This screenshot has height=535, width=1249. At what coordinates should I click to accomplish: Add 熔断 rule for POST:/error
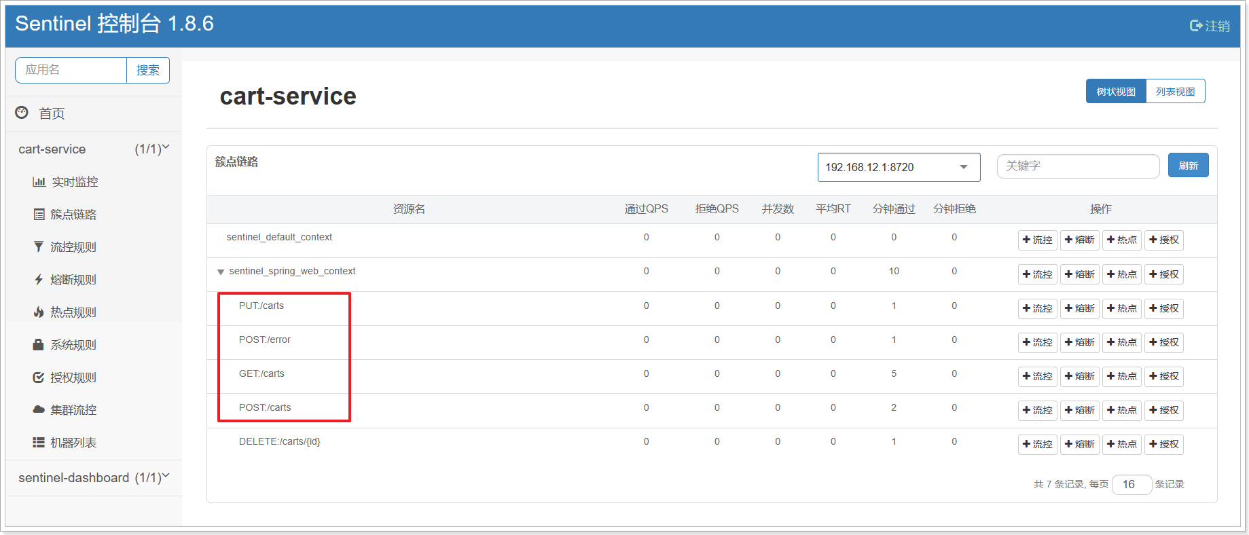pyautogui.click(x=1079, y=342)
